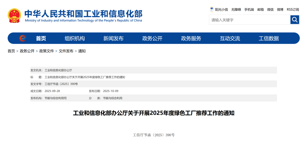Go to 文件发布 in the breadcrumb
This screenshot has width=307, height=144.
[x=66, y=51]
